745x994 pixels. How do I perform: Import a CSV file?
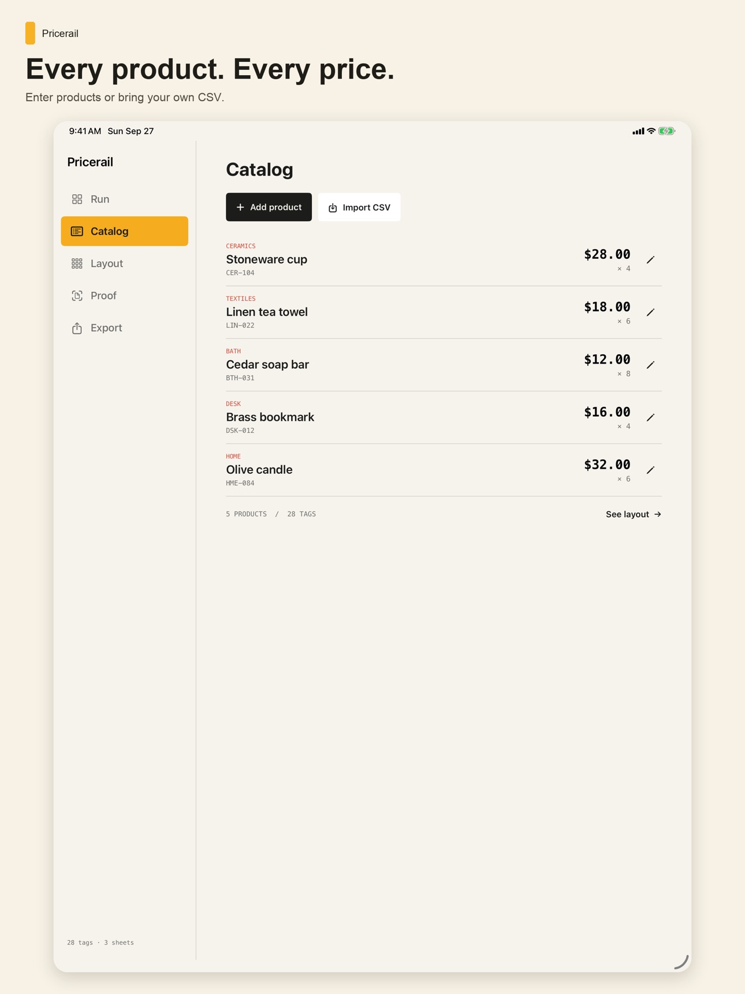(359, 207)
